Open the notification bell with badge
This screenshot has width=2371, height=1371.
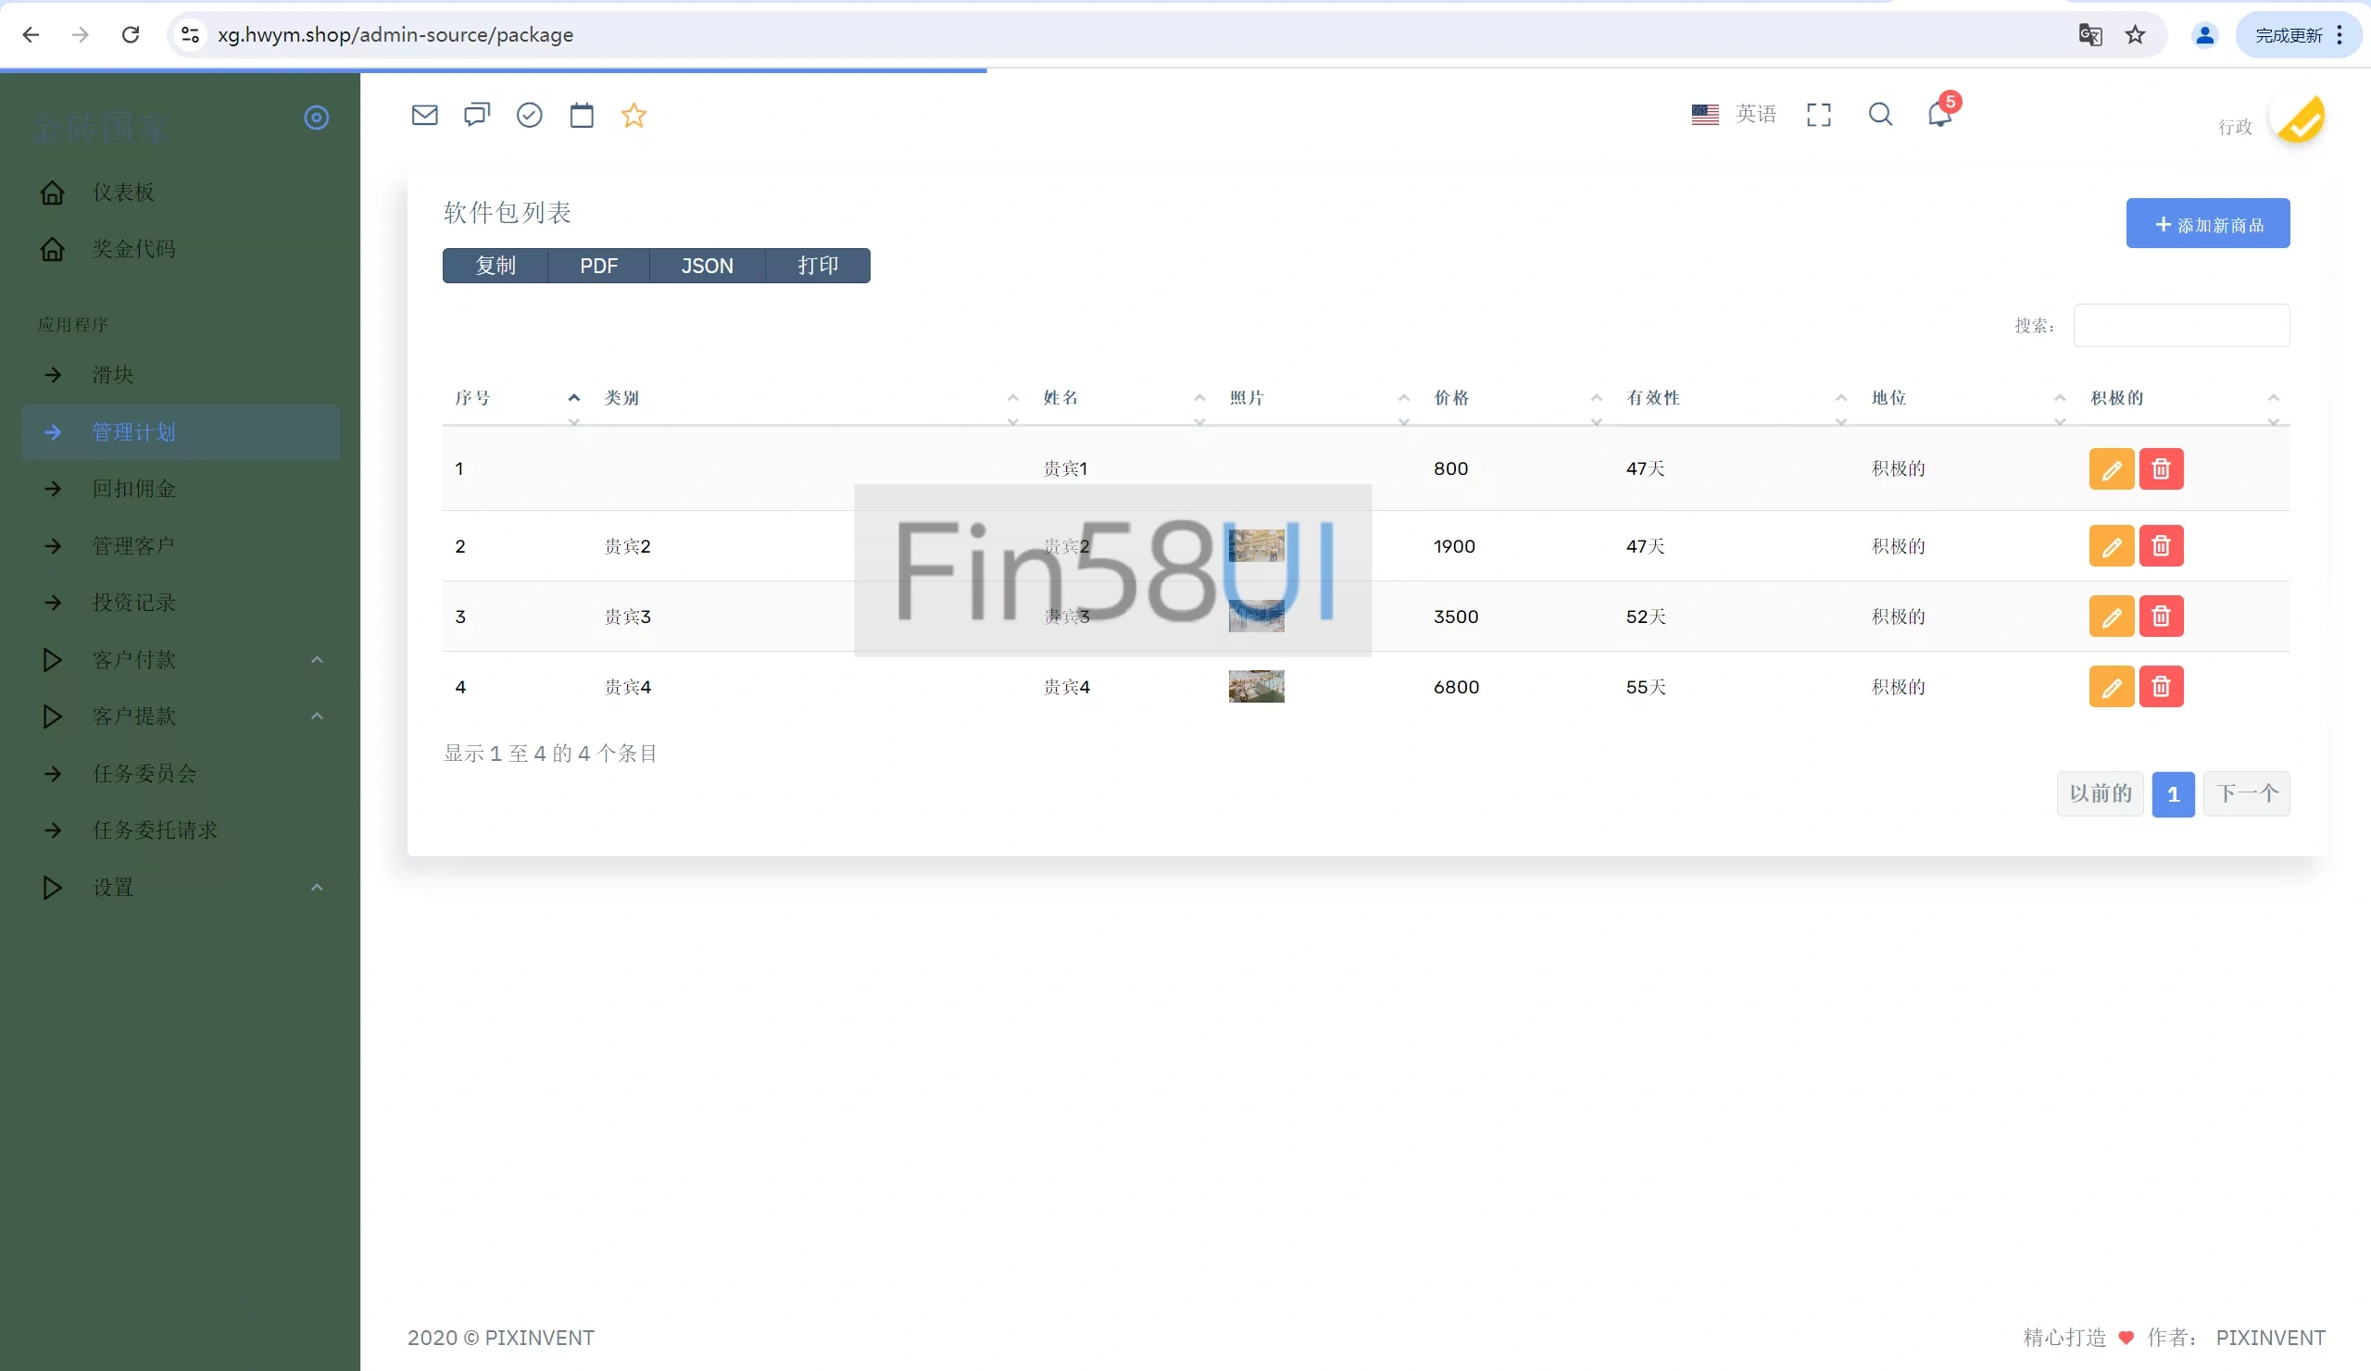point(1939,114)
